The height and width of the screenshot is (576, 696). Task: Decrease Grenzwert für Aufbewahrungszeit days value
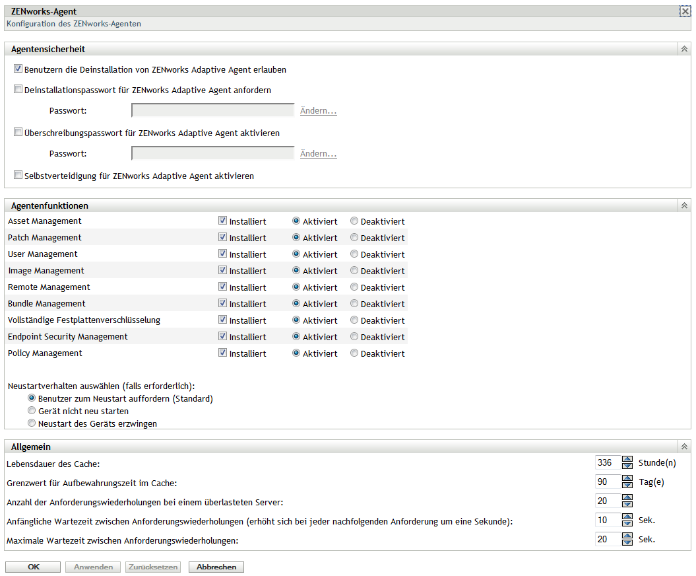(x=627, y=485)
